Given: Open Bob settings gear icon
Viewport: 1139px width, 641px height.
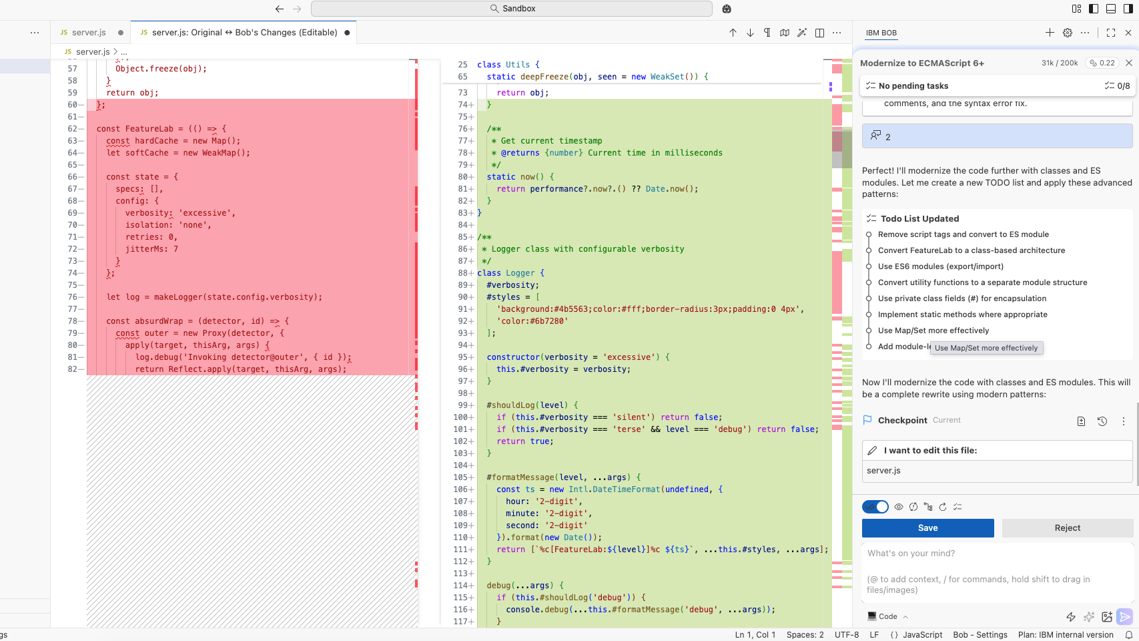Looking at the screenshot, I should tap(1068, 33).
